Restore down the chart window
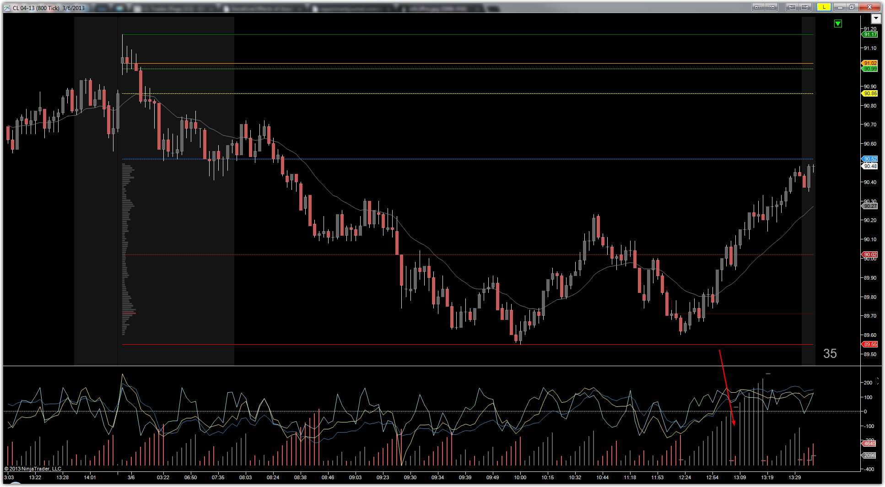Image resolution: width=885 pixels, height=487 pixels. pyautogui.click(x=852, y=7)
